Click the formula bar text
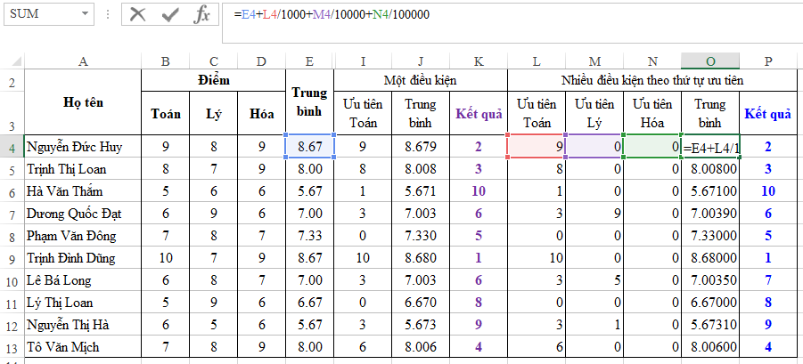 (x=332, y=14)
